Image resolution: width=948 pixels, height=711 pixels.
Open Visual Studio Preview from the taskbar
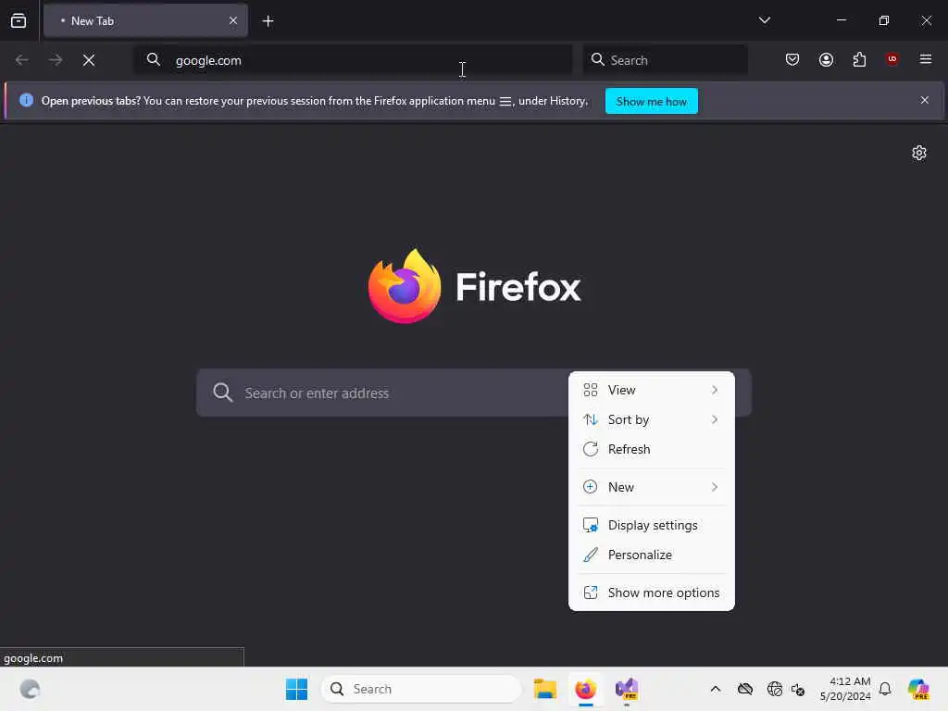[627, 689]
